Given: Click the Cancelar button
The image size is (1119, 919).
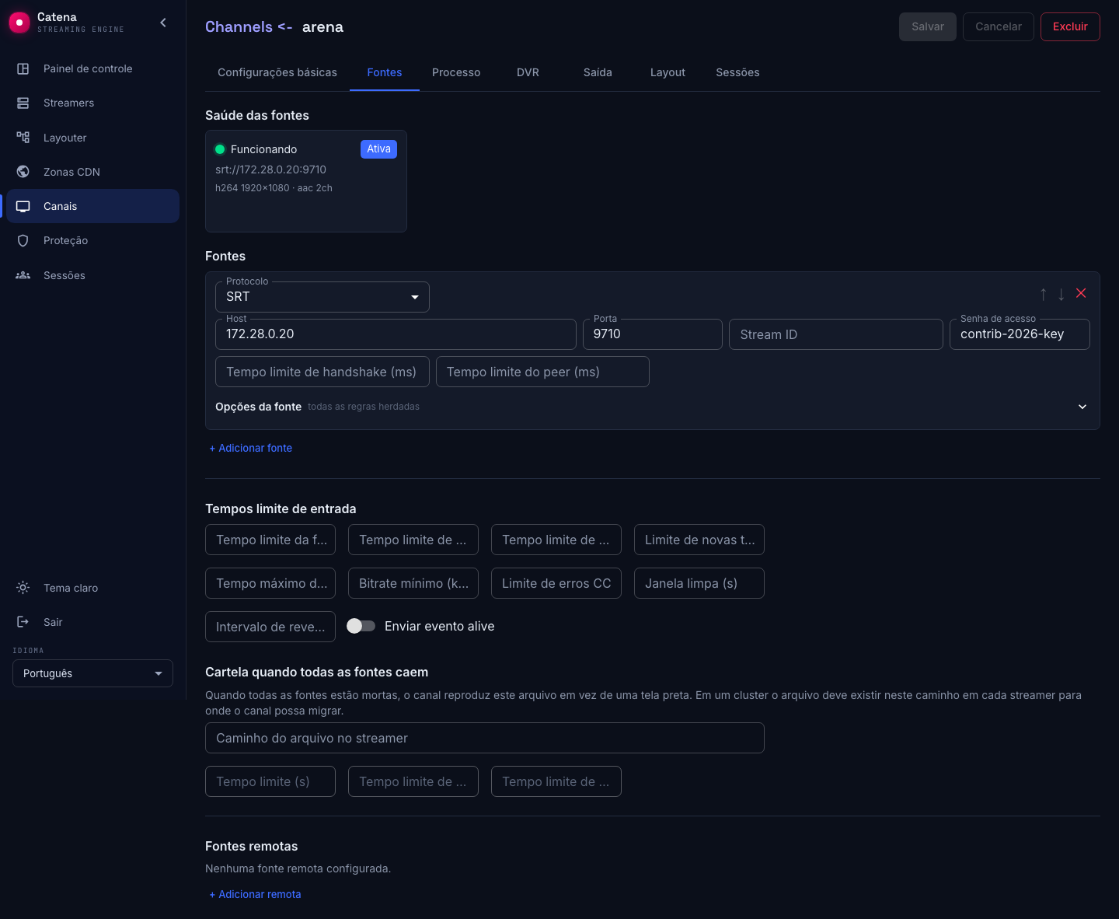Looking at the screenshot, I should coord(999,26).
